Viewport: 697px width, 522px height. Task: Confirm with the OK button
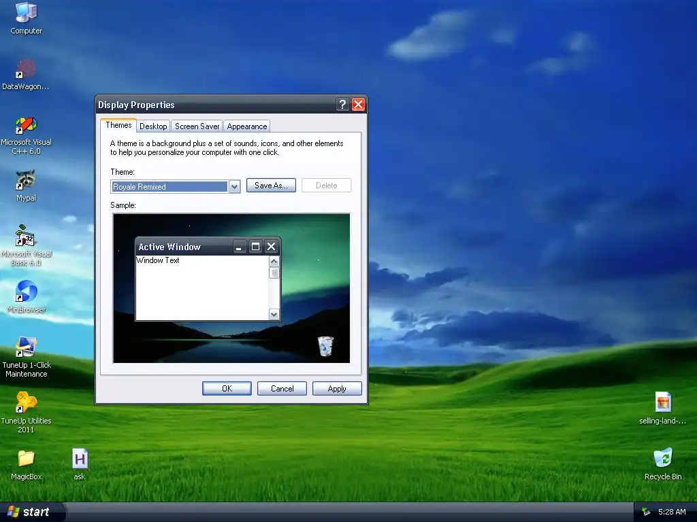click(x=227, y=388)
